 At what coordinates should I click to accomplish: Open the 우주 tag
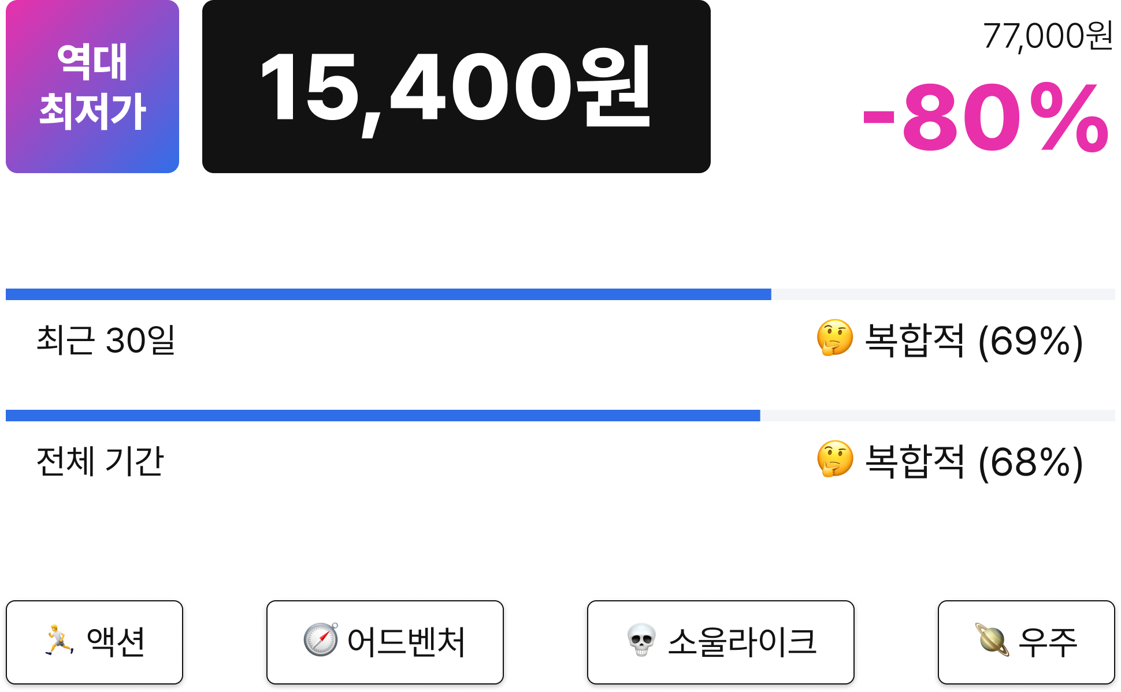1026,642
